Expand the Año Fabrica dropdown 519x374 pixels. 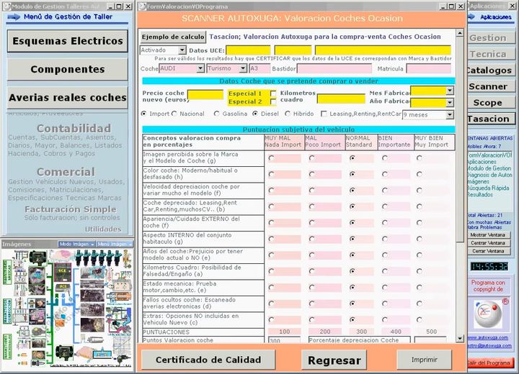point(450,102)
